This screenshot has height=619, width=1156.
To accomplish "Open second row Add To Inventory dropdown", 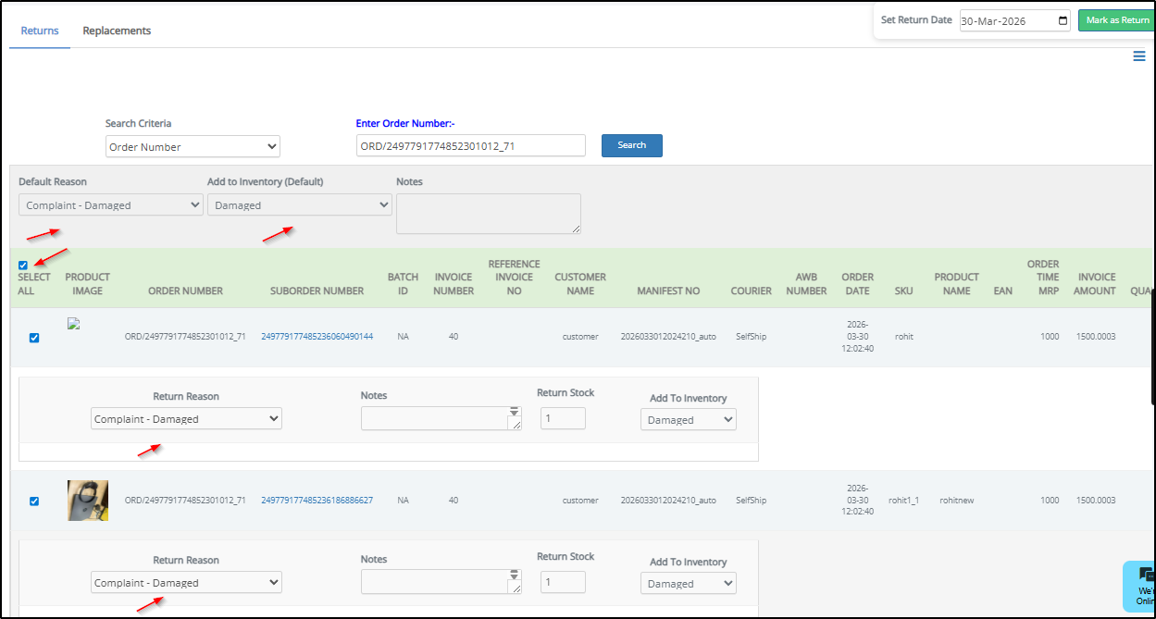I will 688,584.
